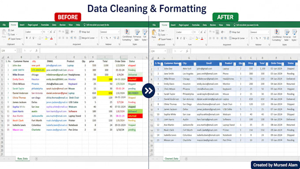Open Cell Styles in the Before window
This screenshot has height=169, width=300.
point(145,35)
